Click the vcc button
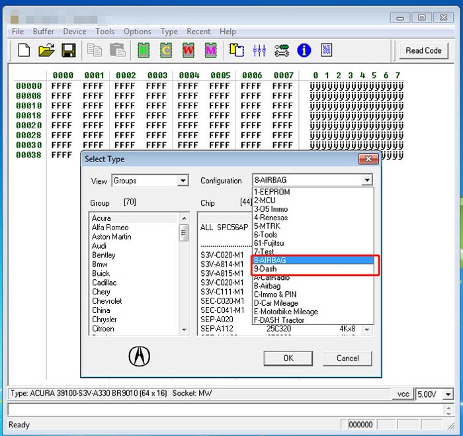This screenshot has width=463, height=436. [x=403, y=394]
